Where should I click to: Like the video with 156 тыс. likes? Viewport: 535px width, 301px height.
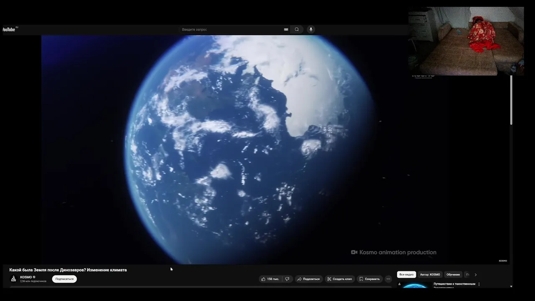[270, 279]
